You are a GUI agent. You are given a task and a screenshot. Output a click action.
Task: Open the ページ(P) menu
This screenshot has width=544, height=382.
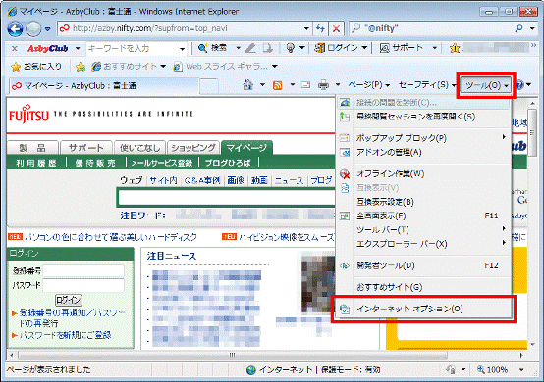(x=369, y=85)
